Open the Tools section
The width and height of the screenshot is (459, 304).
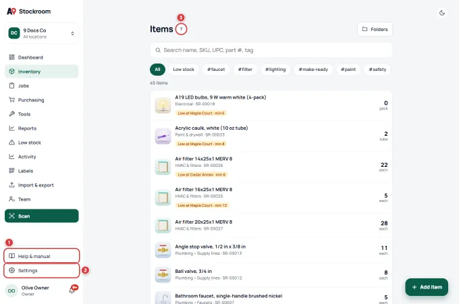pyautogui.click(x=42, y=114)
